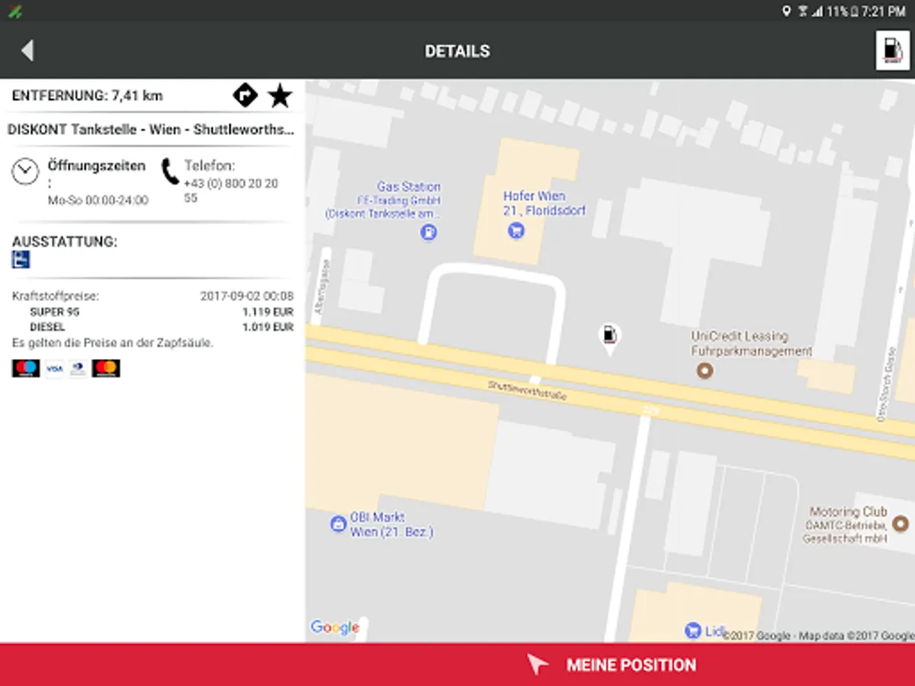Tap the DETAILS header title

tap(457, 52)
